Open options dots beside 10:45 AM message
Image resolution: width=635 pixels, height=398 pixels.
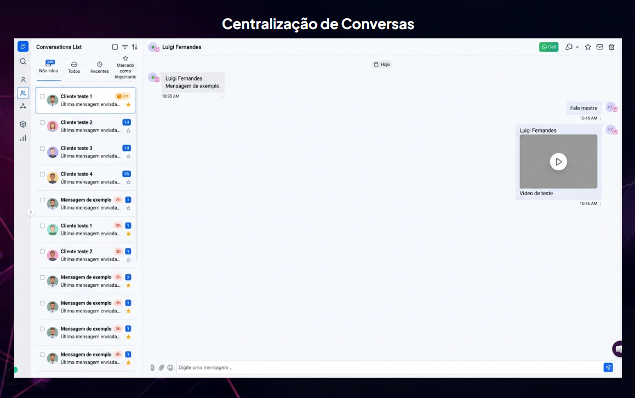pyautogui.click(x=600, y=118)
